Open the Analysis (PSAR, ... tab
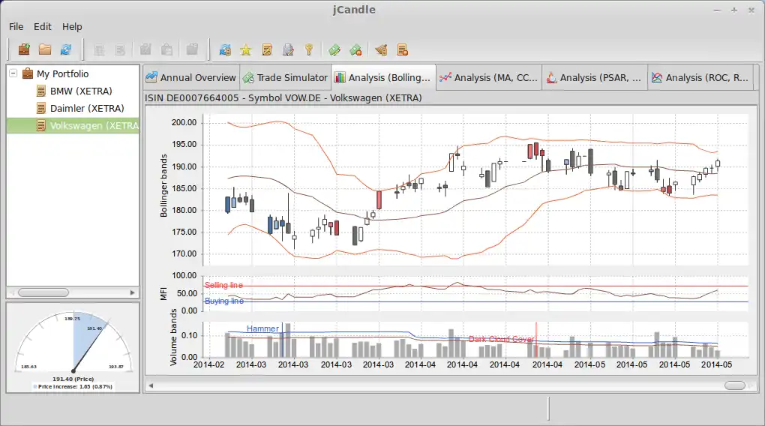 tap(595, 77)
